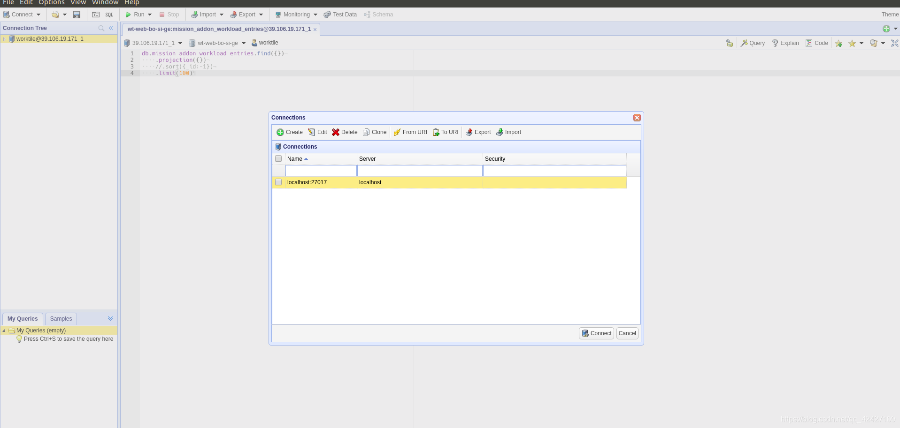Click the Stop button in toolbar
Image resolution: width=900 pixels, height=428 pixels.
(169, 15)
